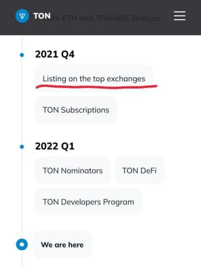Open the TON Subscriptions item
The height and width of the screenshot is (269, 201).
76,110
